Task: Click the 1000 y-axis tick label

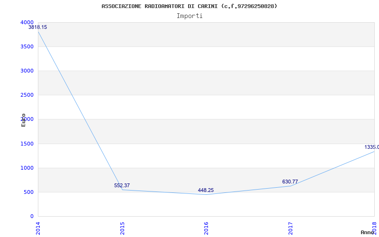Action: 27,168
